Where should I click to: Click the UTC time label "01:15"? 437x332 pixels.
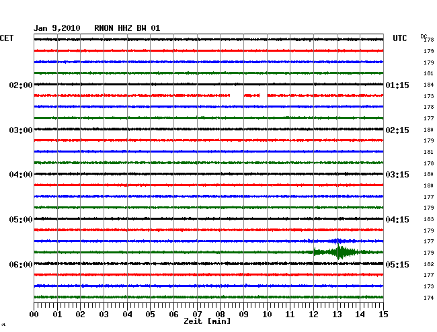tap(397, 85)
